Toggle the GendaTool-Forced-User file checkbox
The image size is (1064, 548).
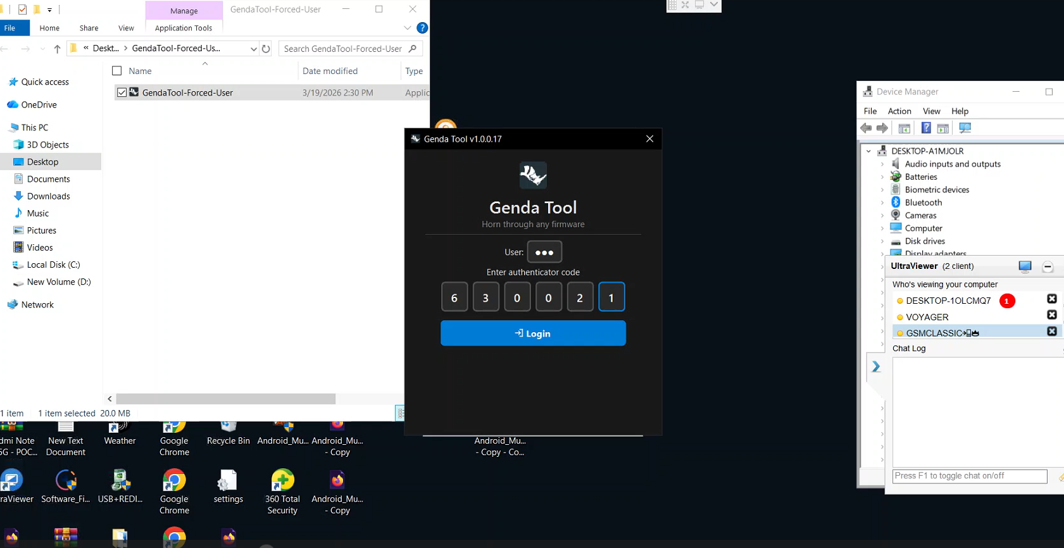coord(122,92)
